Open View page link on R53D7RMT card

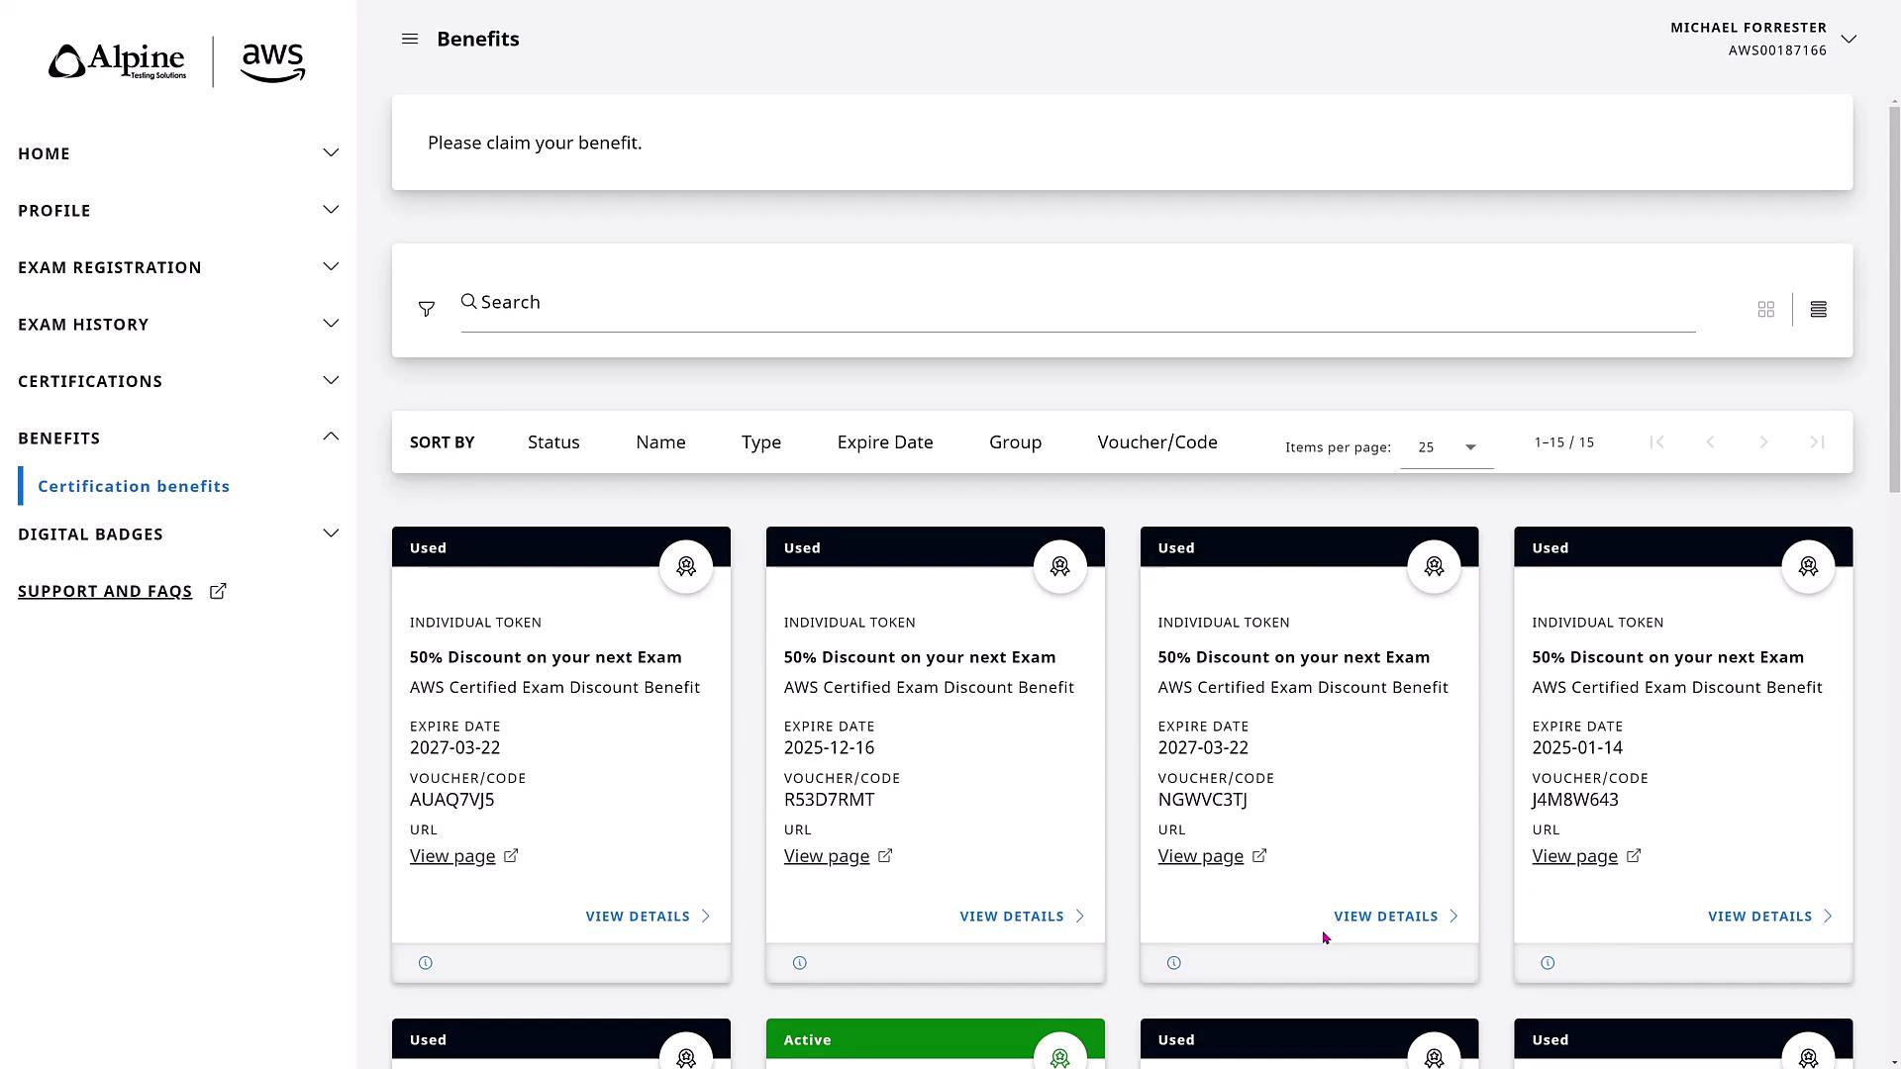[827, 856]
